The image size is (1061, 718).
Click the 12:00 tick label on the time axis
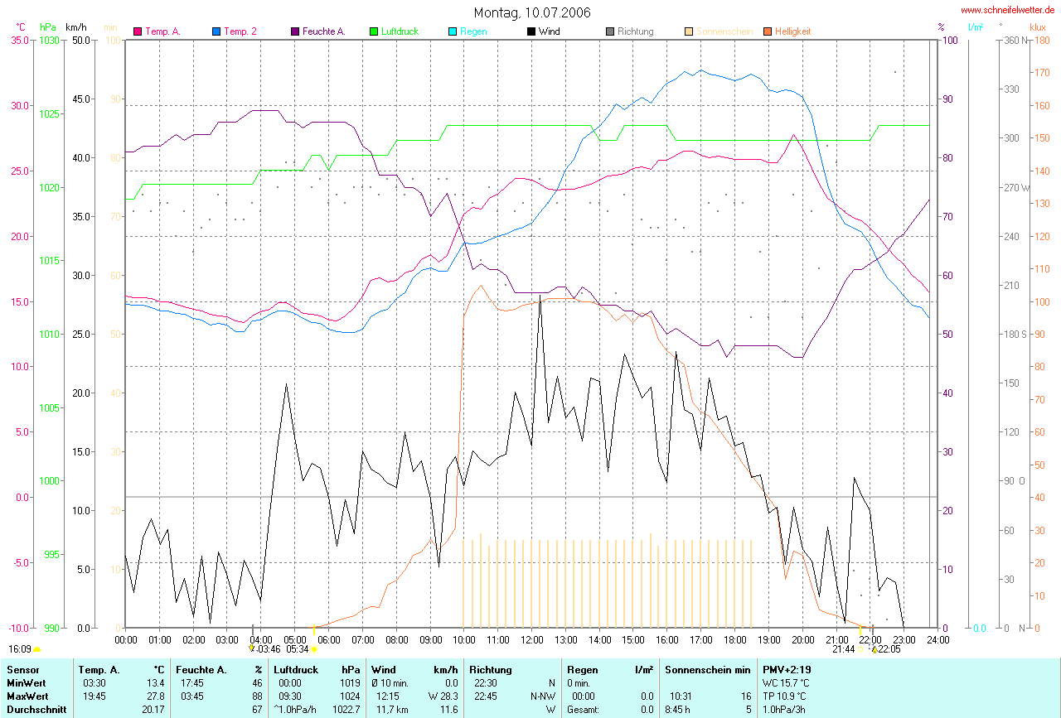click(531, 639)
